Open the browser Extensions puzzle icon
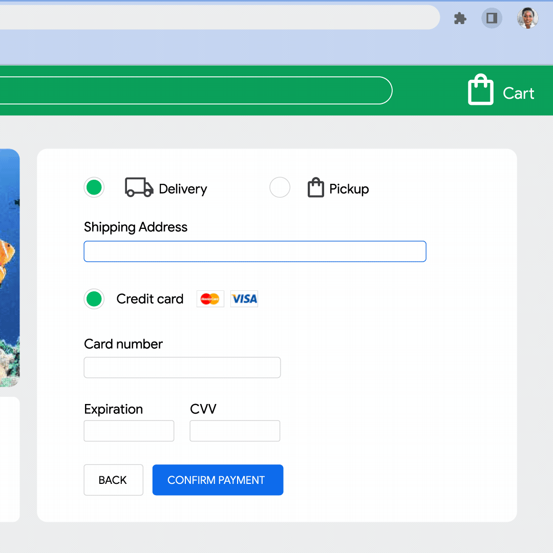This screenshot has width=553, height=553. tap(460, 19)
